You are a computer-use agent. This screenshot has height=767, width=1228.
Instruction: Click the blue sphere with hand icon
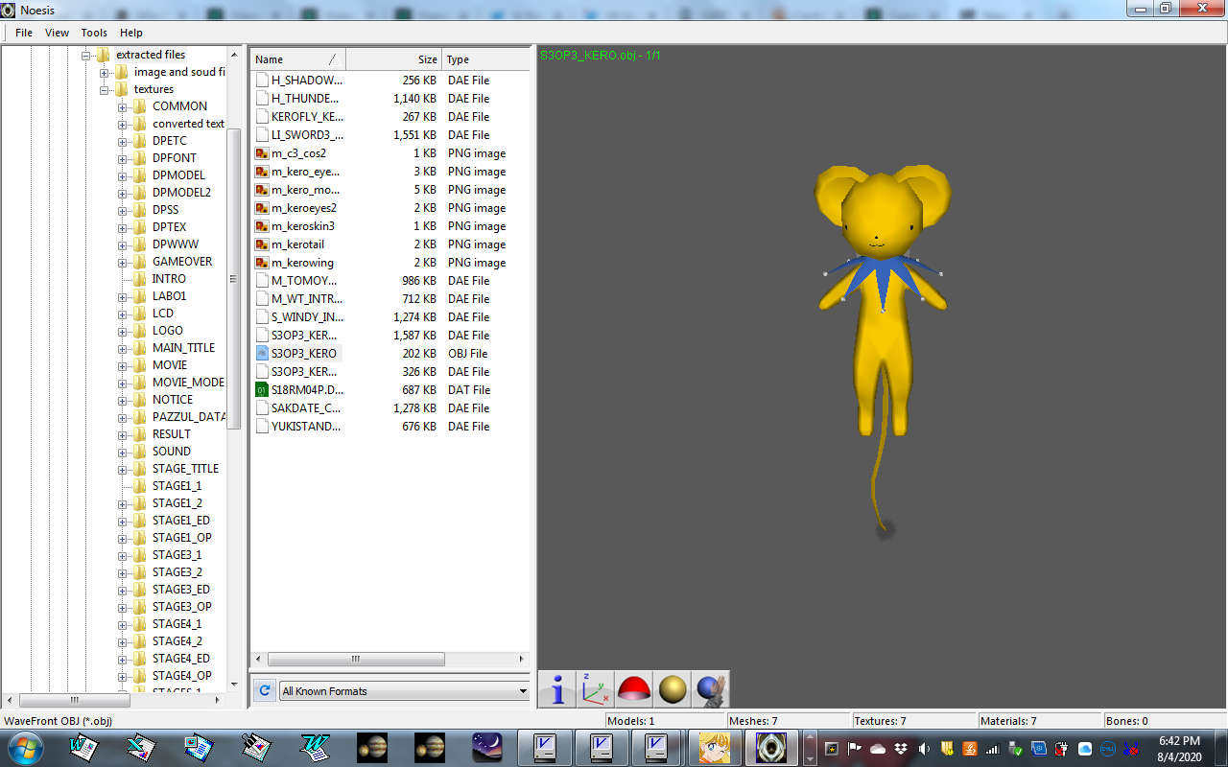pyautogui.click(x=711, y=689)
